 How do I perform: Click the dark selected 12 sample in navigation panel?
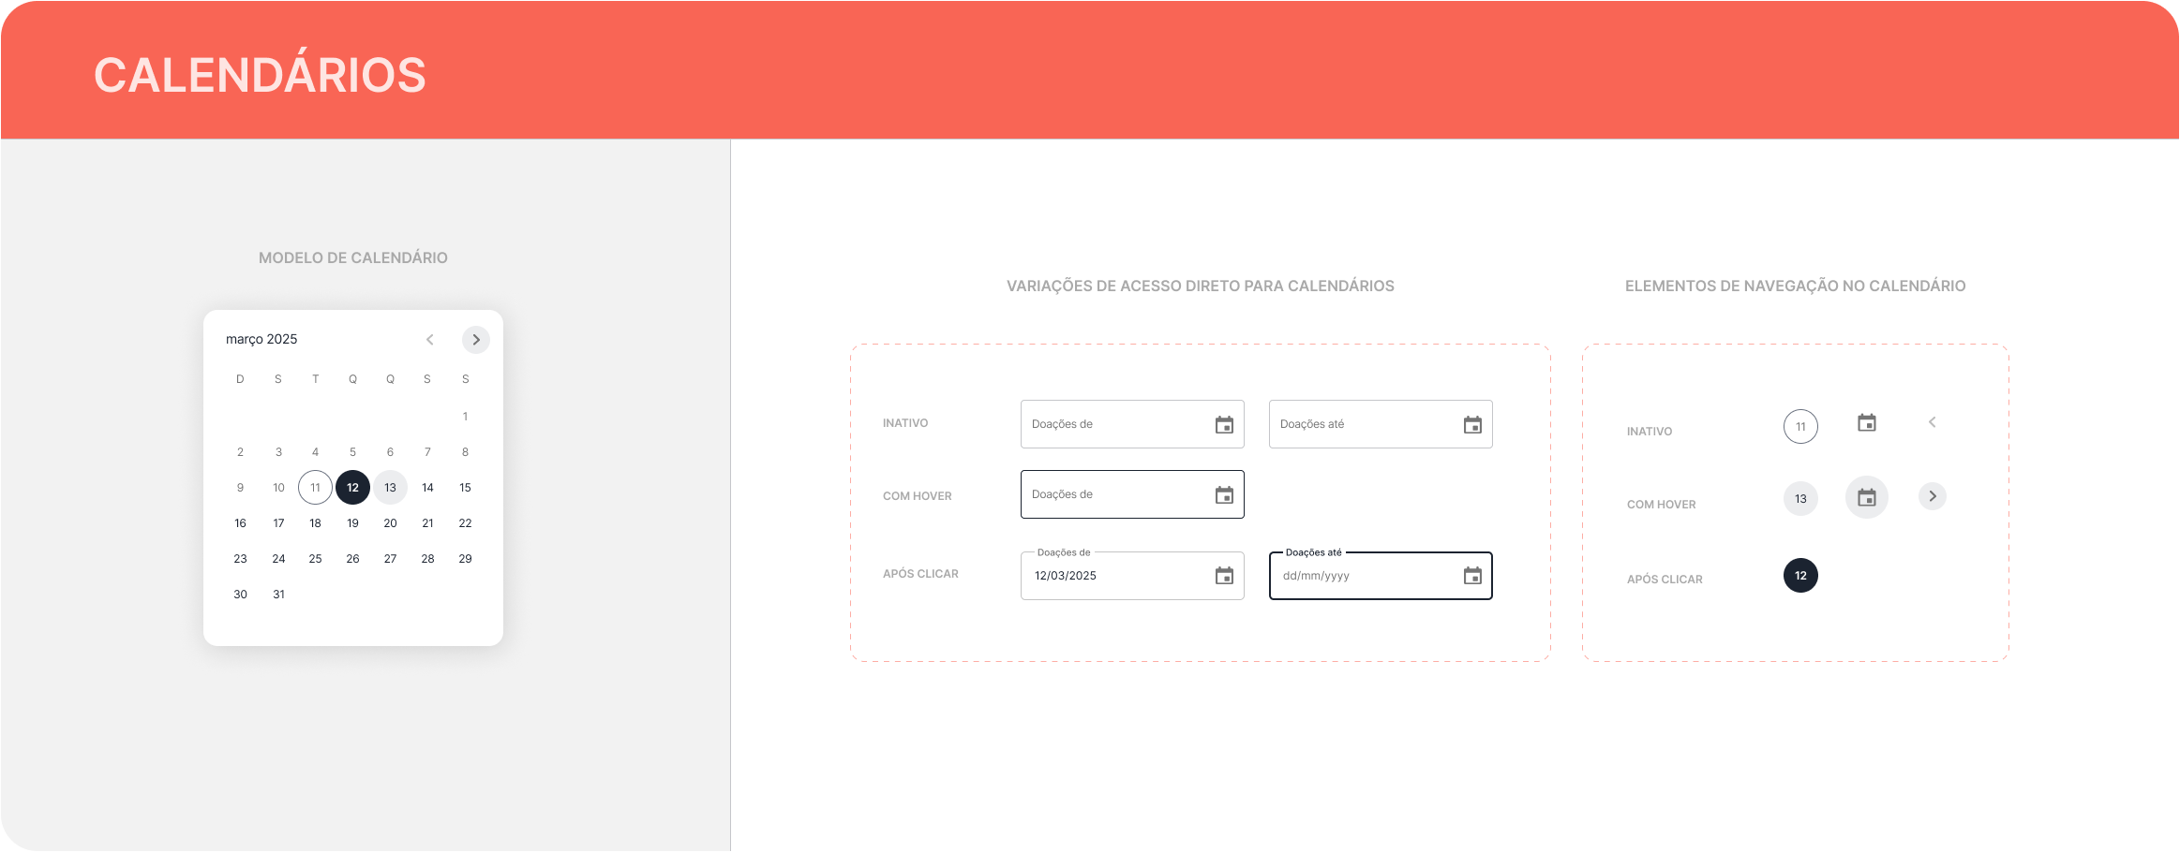(1800, 576)
